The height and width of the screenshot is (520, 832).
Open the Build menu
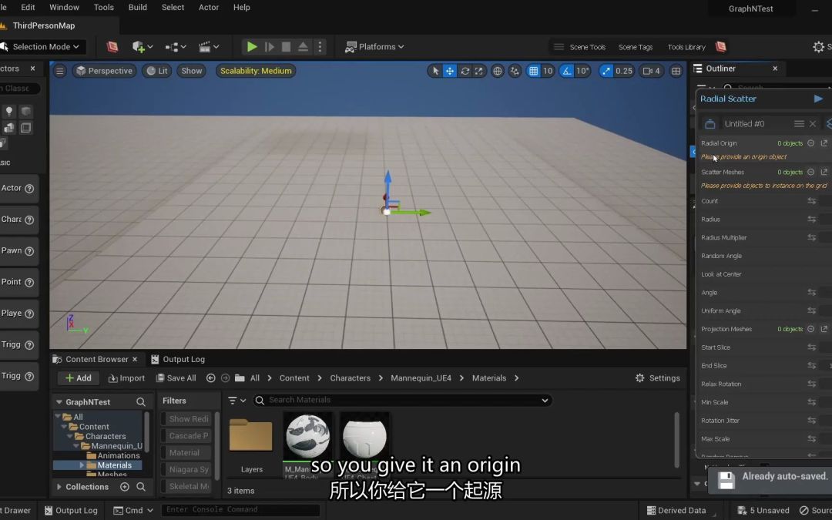[138, 7]
